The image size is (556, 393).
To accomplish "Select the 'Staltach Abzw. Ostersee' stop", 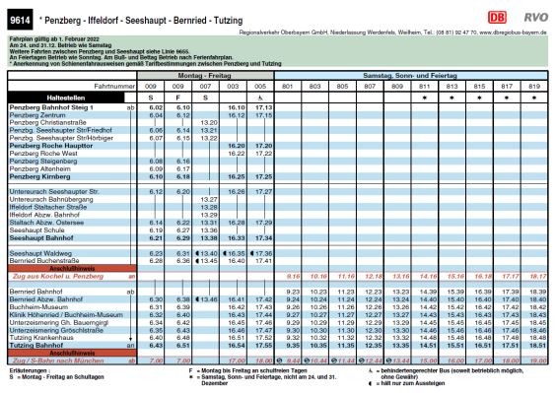I will click(46, 223).
